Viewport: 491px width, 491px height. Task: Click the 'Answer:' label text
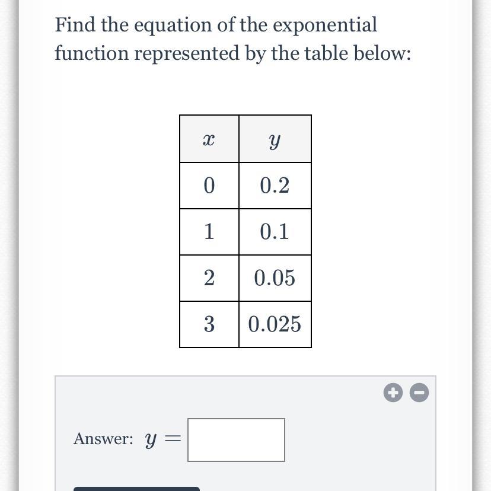103,439
